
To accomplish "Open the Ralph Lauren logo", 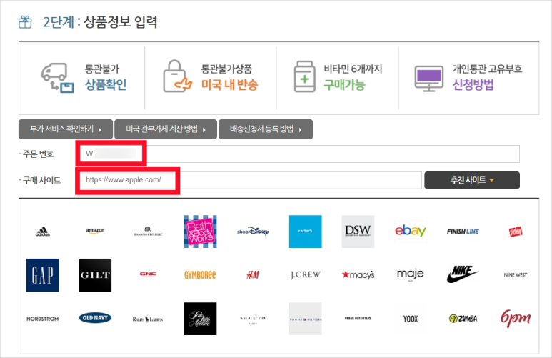I will [x=148, y=319].
